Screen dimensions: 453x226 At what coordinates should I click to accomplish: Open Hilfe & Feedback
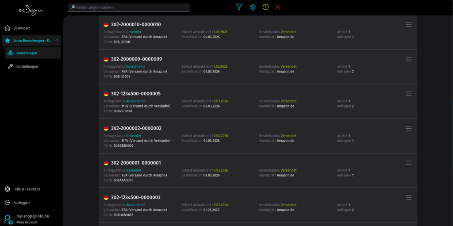pos(27,189)
